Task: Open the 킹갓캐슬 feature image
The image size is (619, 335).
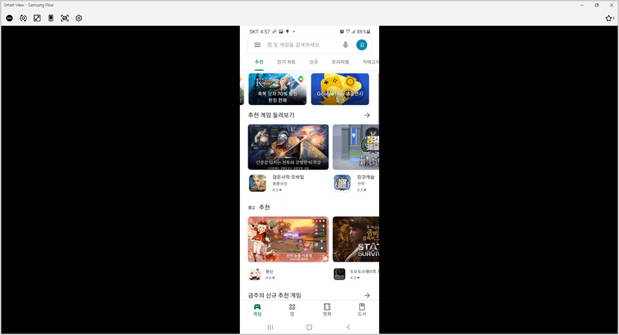Action: [356, 147]
